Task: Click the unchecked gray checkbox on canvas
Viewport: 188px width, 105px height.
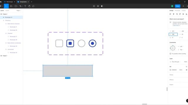Action: coord(59,43)
